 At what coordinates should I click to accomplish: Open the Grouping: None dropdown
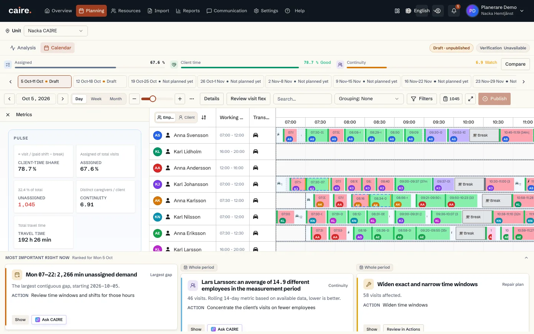pyautogui.click(x=369, y=99)
